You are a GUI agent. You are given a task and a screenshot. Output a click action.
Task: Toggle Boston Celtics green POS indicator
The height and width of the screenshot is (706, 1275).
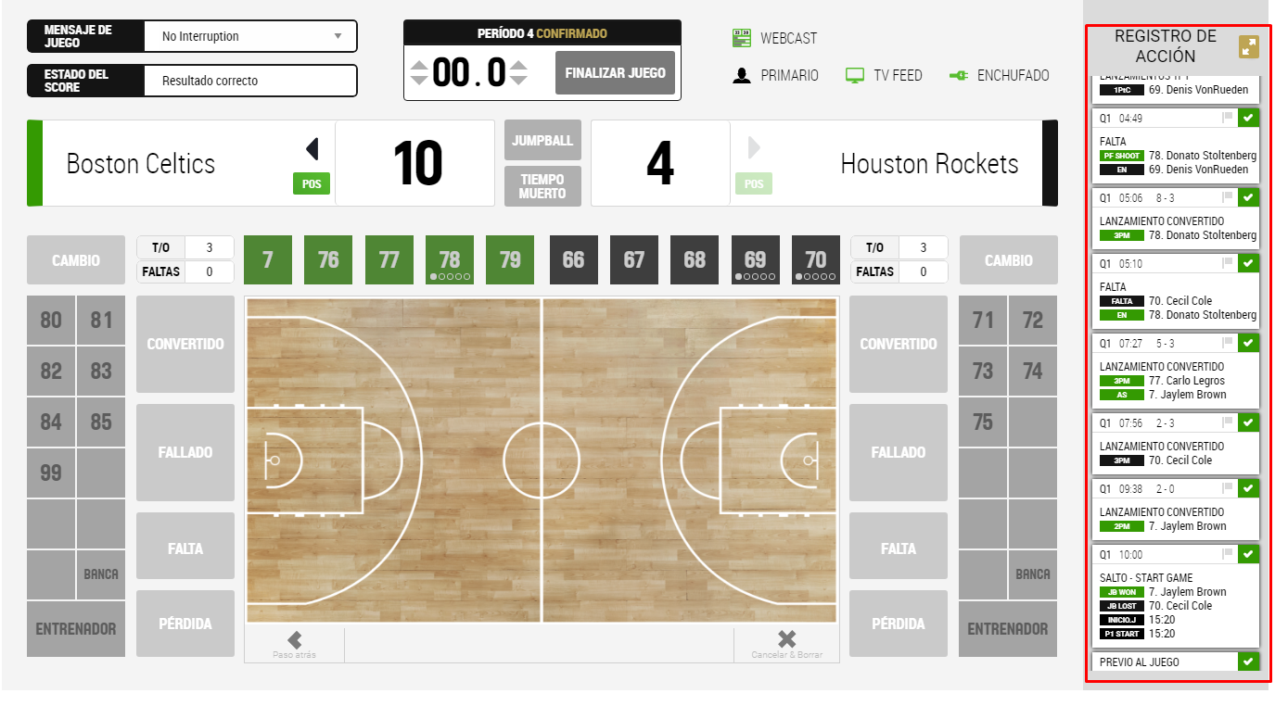tap(312, 183)
